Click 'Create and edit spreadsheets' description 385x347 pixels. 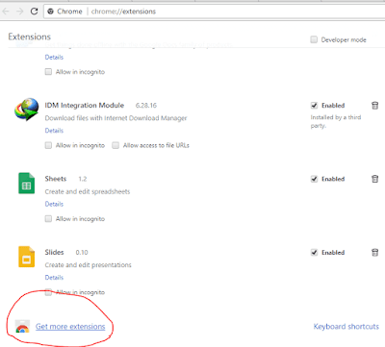click(x=88, y=191)
